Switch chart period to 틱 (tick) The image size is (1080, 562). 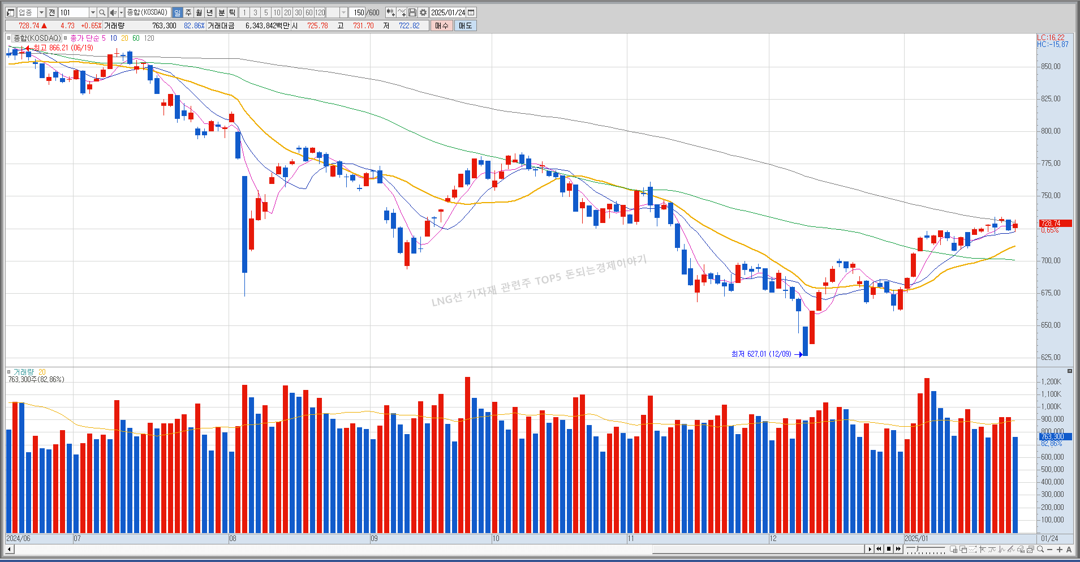[233, 12]
